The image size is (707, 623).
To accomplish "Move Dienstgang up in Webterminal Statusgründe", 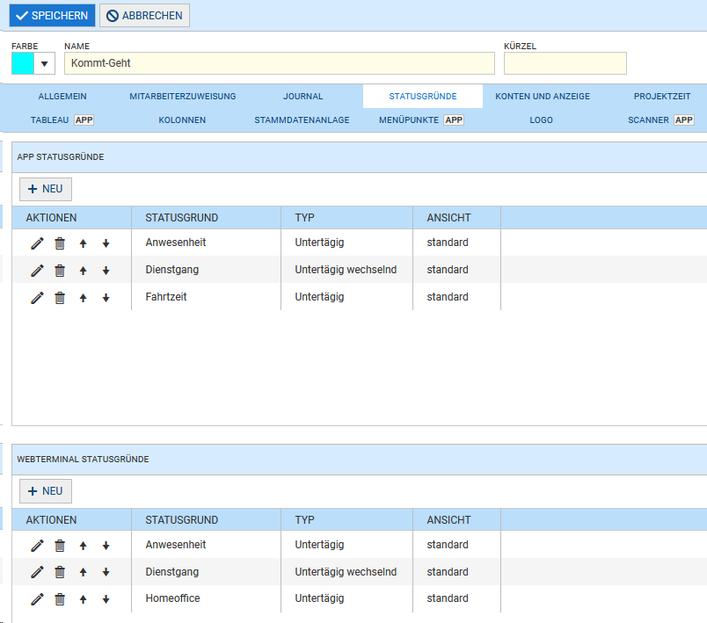I will (x=83, y=572).
